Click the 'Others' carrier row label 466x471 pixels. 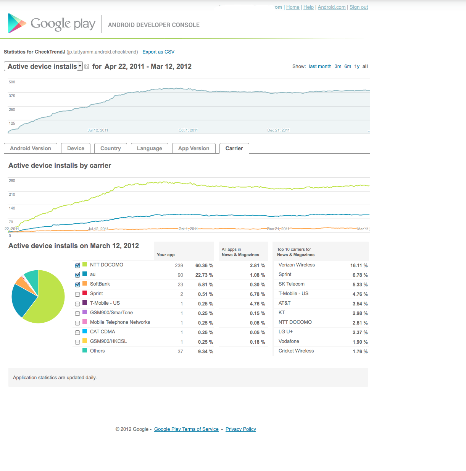tap(97, 351)
